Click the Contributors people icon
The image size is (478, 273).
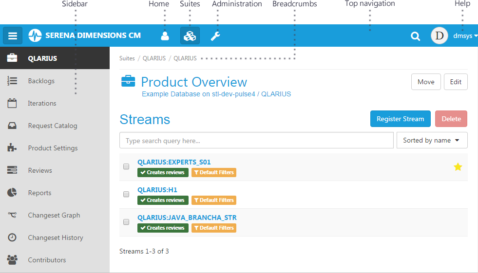pos(12,259)
